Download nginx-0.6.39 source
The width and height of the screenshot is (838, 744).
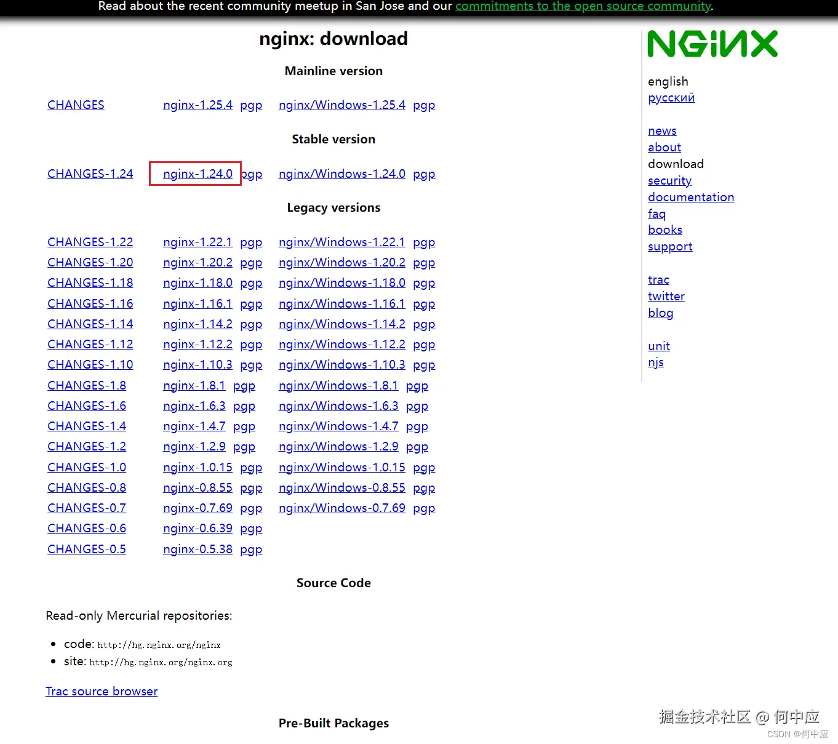point(198,529)
